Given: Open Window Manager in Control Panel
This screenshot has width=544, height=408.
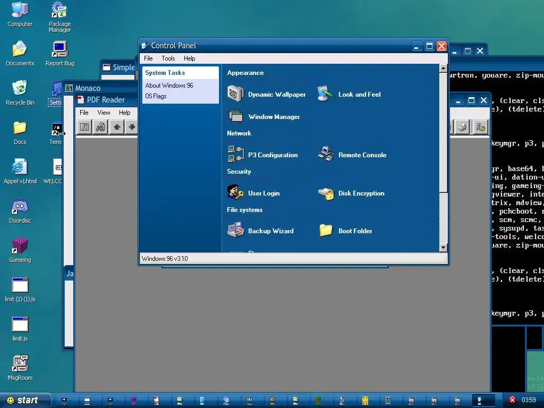Looking at the screenshot, I should click(263, 116).
